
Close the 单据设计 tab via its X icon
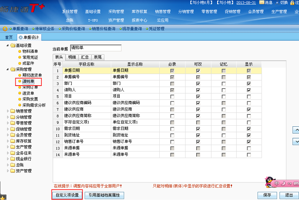pyautogui.click(x=21, y=37)
